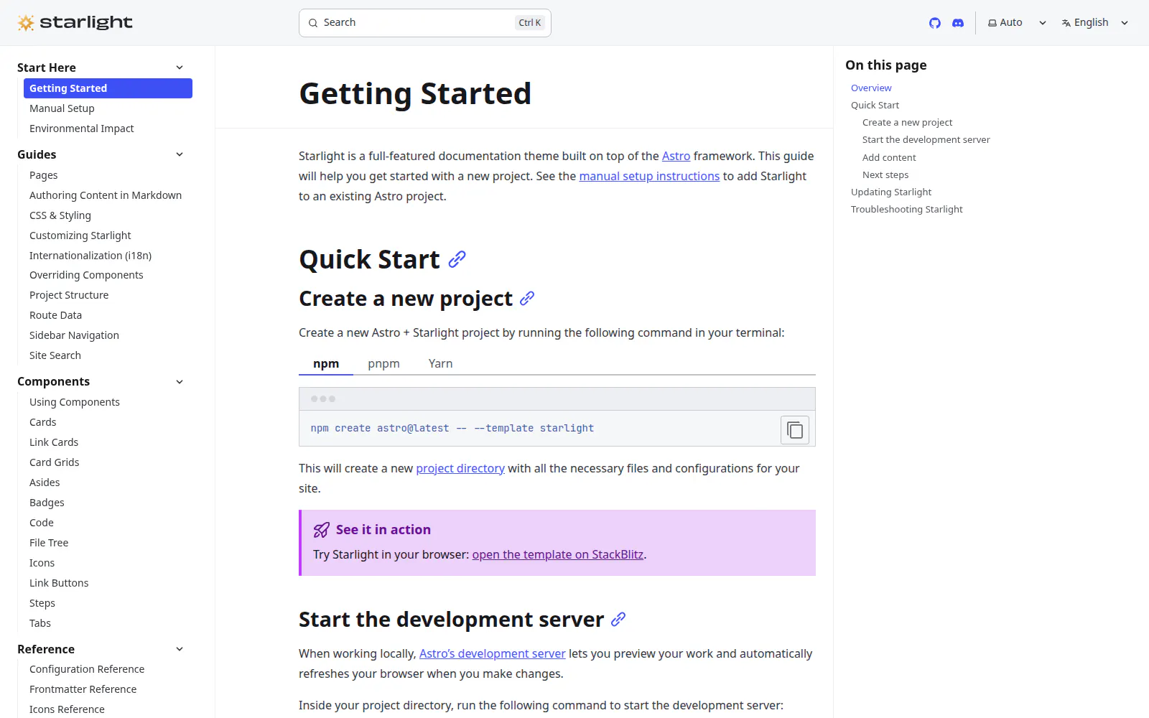Click the rocket icon in See it in action
This screenshot has width=1149, height=718.
[x=322, y=530]
